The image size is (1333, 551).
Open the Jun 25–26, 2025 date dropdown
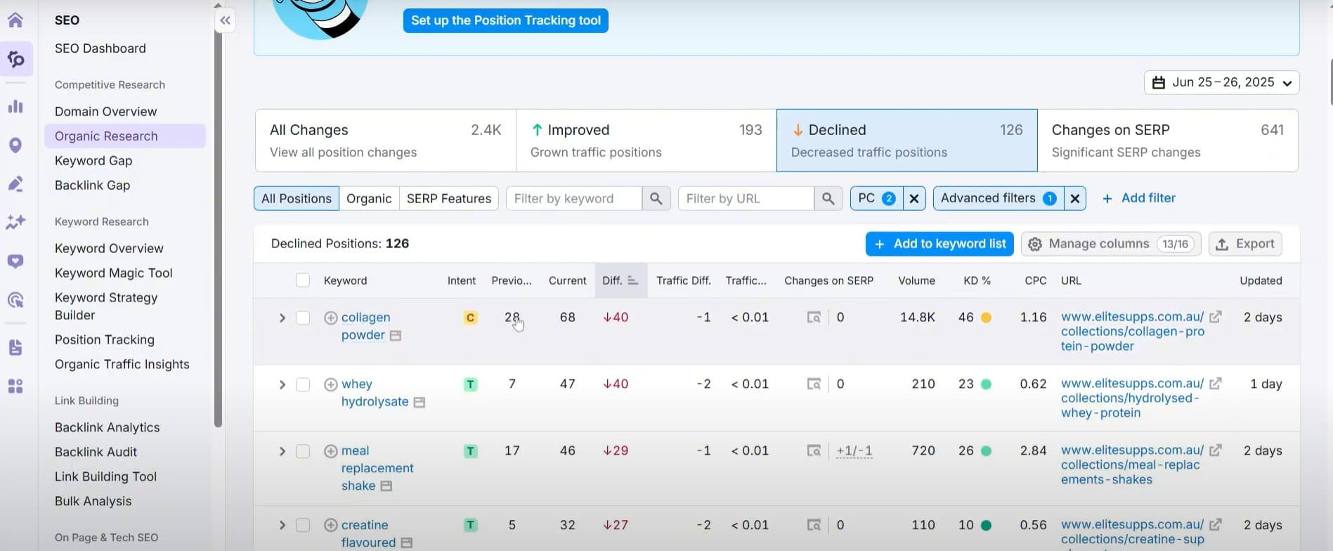tap(1221, 82)
